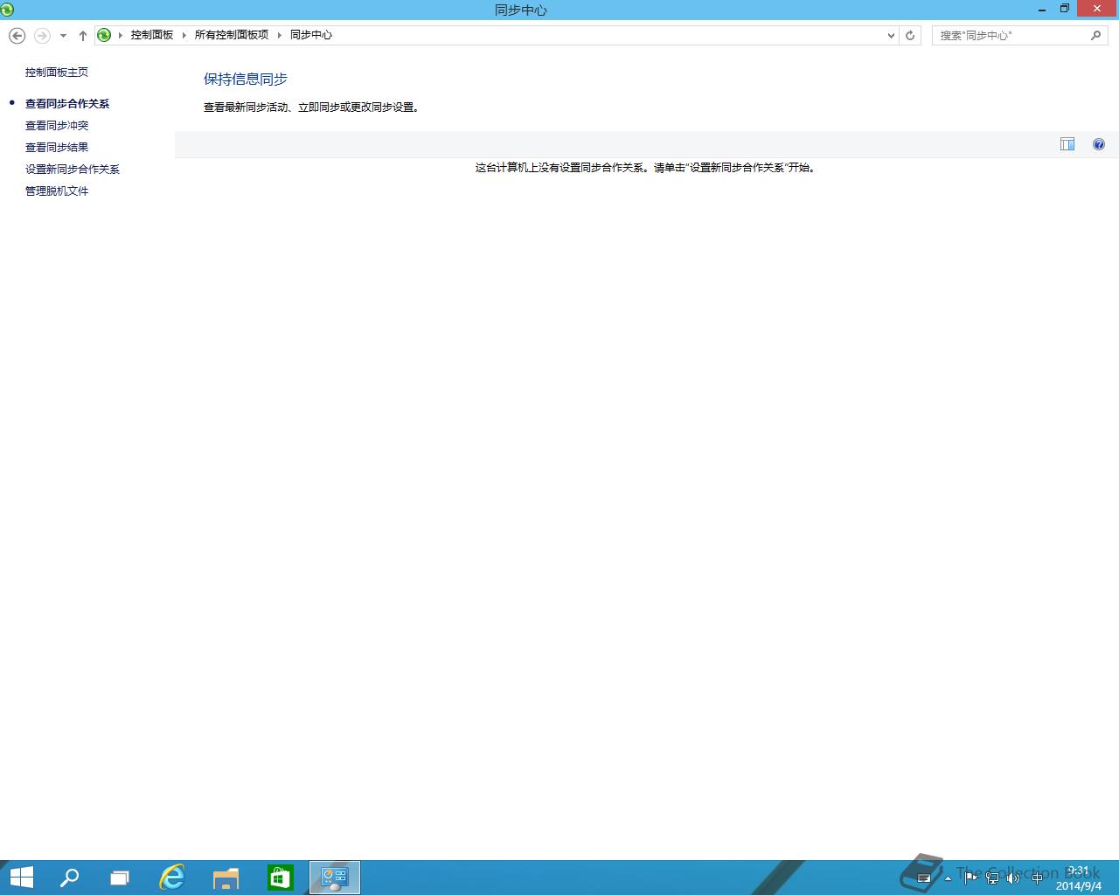This screenshot has height=895, width=1119.
Task: Open 设置新同步合作关系 in the sidebar
Action: point(73,170)
